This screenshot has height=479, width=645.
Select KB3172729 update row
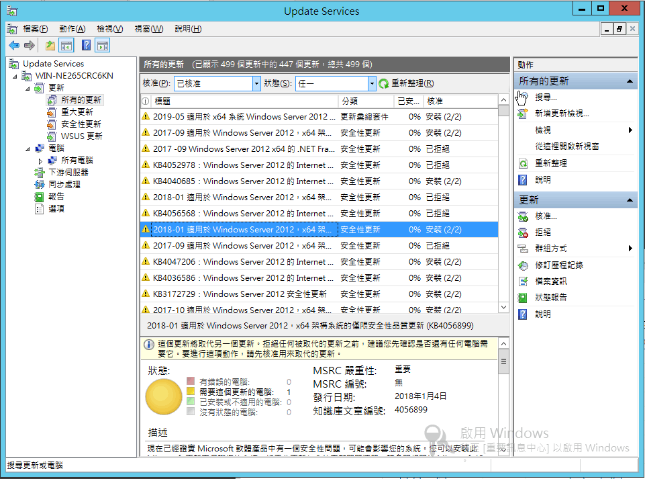pos(319,294)
